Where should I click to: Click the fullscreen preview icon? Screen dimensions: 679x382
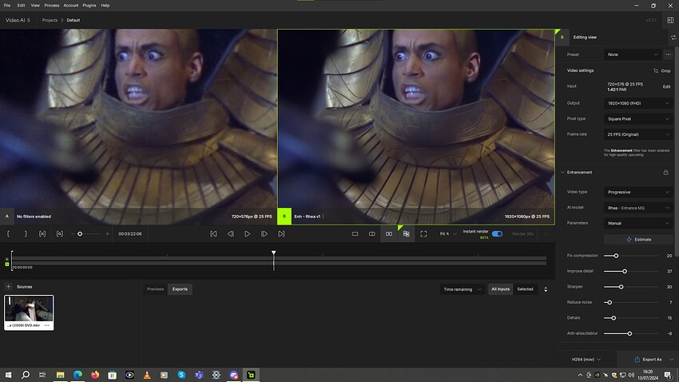coord(423,234)
